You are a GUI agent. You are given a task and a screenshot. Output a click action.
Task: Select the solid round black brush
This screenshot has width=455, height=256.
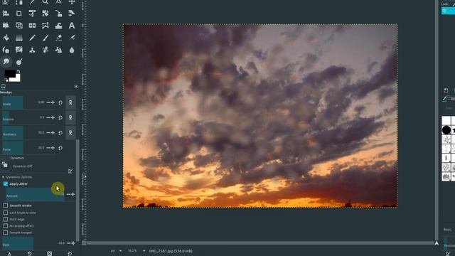446,130
